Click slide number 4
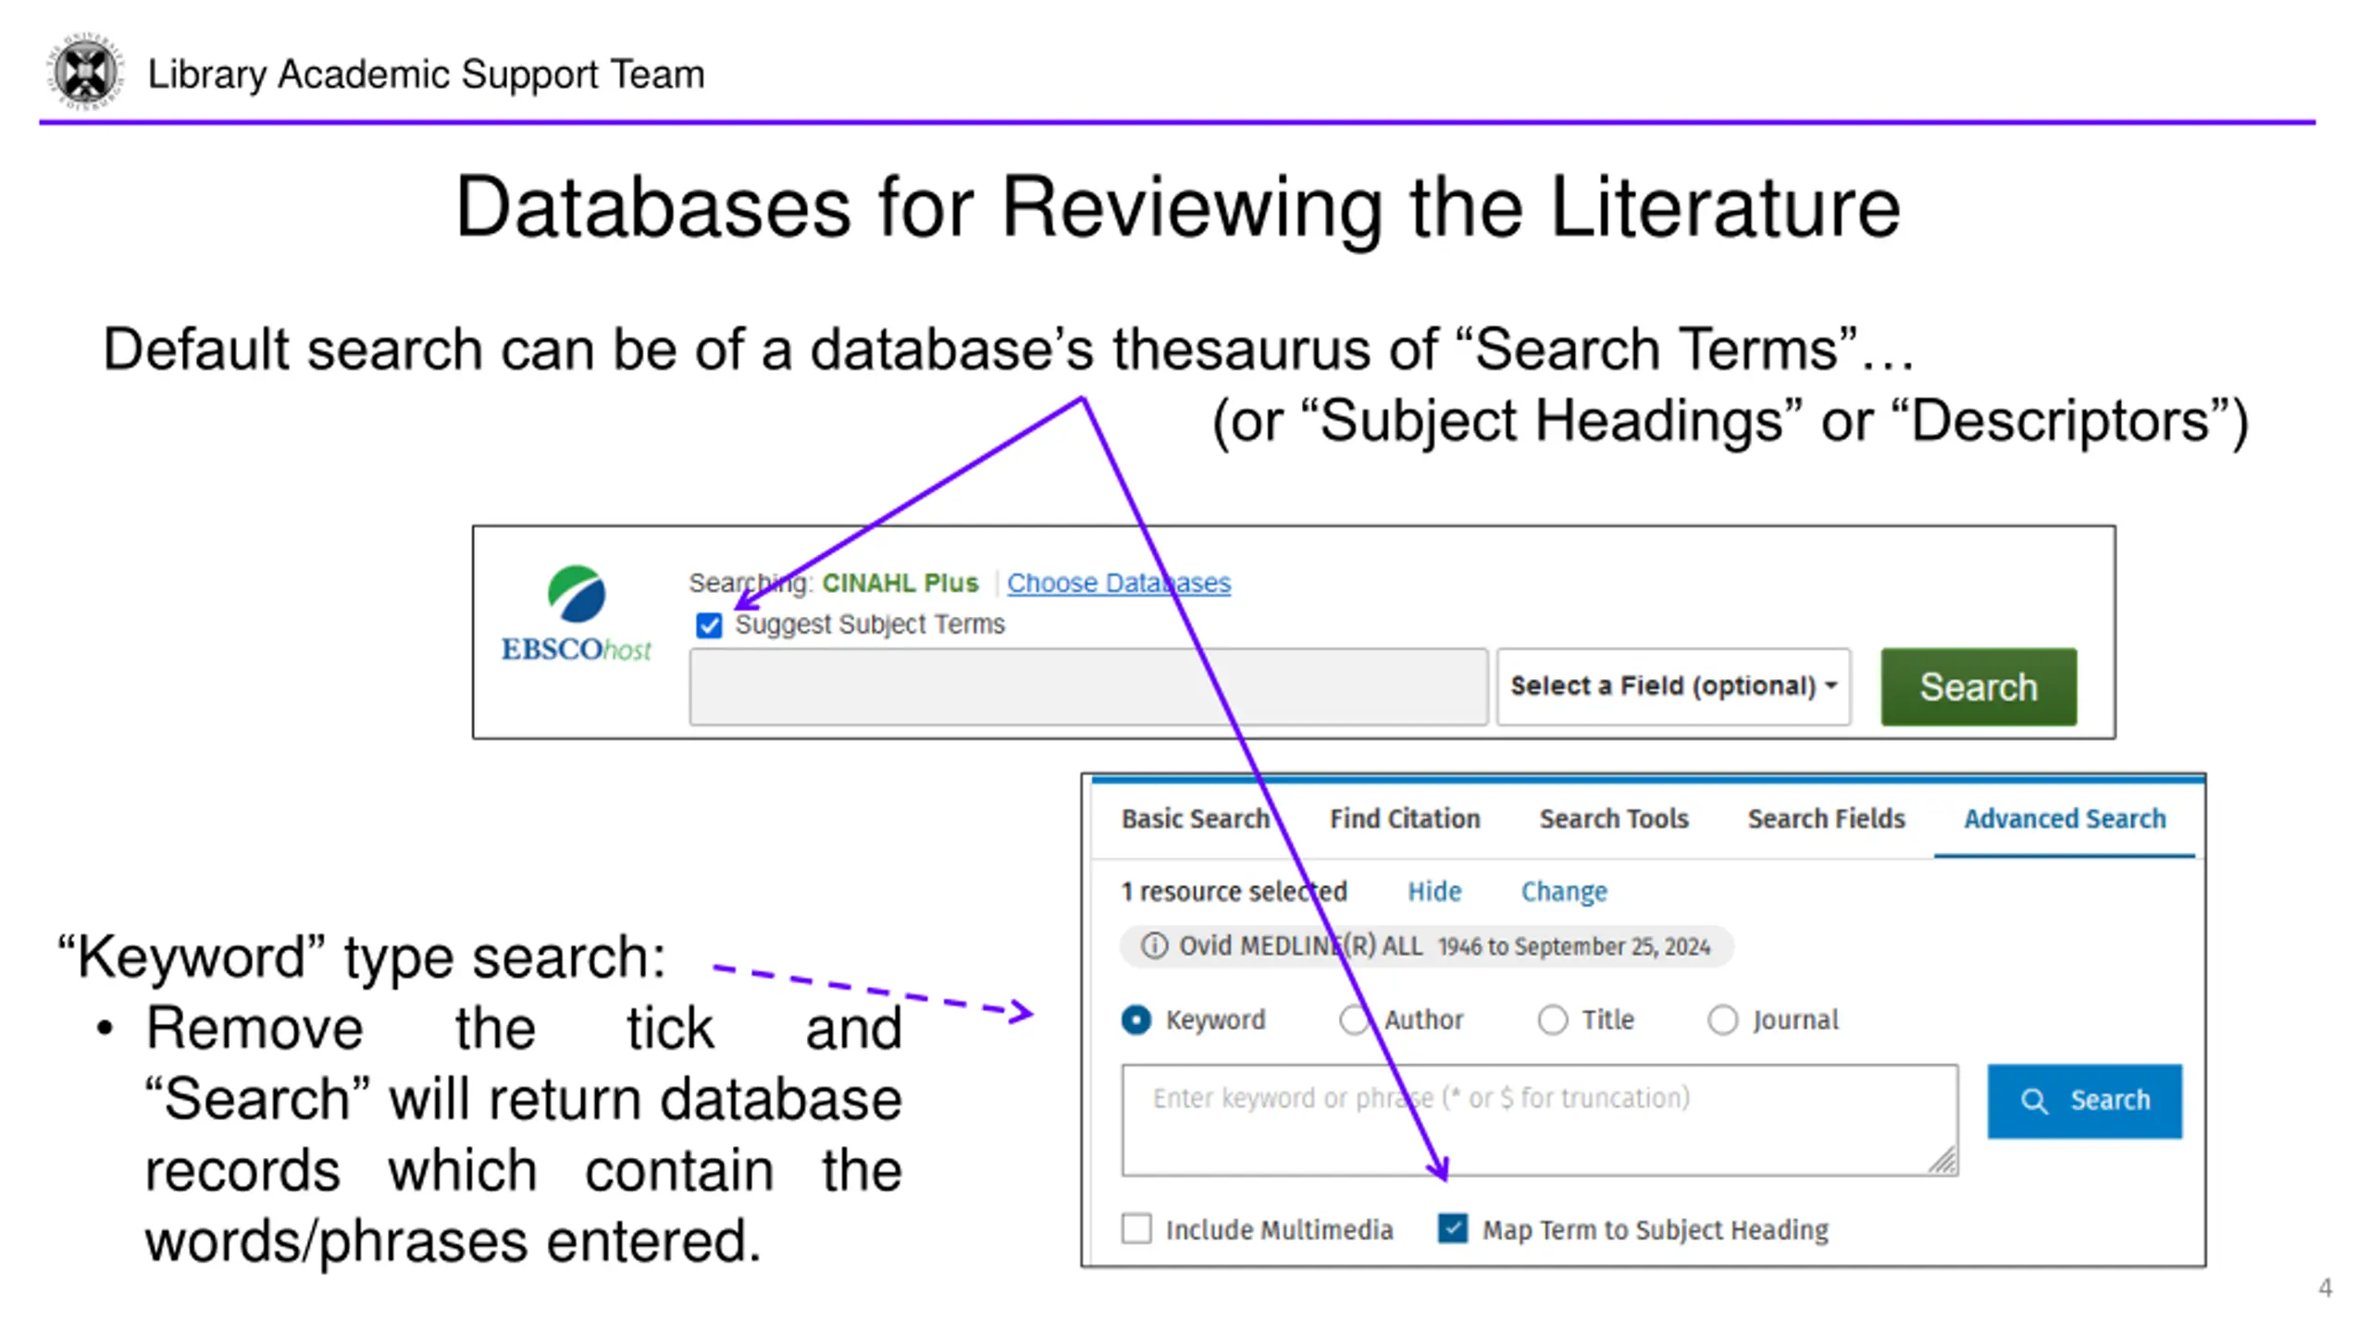 click(x=2325, y=1288)
